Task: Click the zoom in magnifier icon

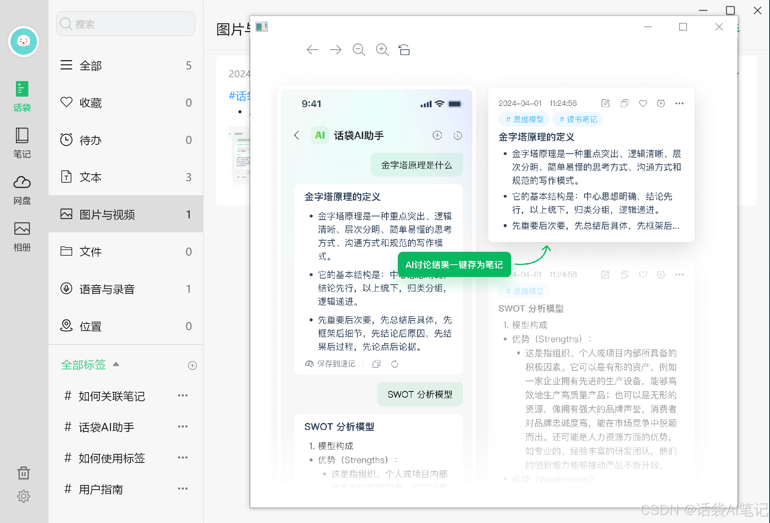Action: click(382, 50)
